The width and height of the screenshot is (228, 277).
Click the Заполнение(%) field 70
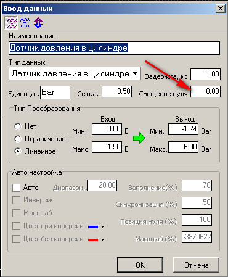point(197,186)
